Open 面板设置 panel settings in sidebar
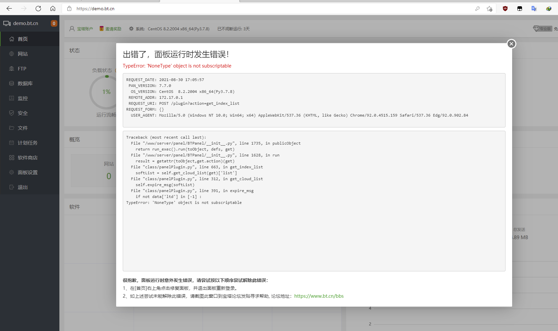Image resolution: width=558 pixels, height=331 pixels. pyautogui.click(x=30, y=172)
